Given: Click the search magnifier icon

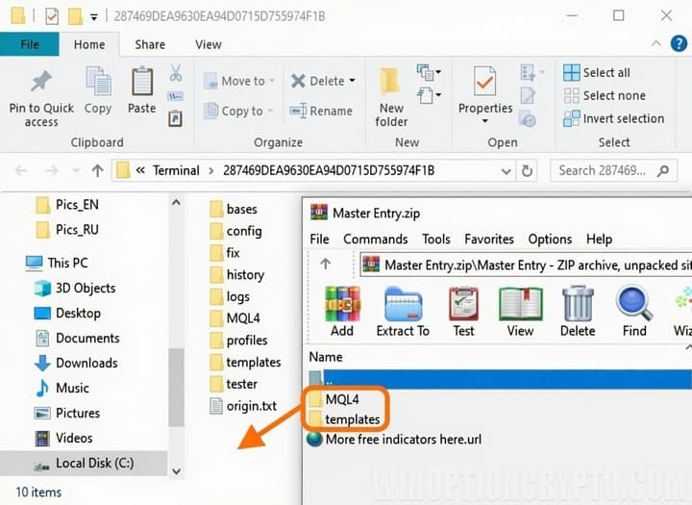Looking at the screenshot, I should tap(663, 170).
